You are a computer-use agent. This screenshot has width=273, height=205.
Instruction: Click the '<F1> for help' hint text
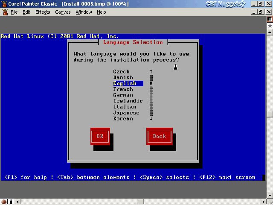[26, 178]
